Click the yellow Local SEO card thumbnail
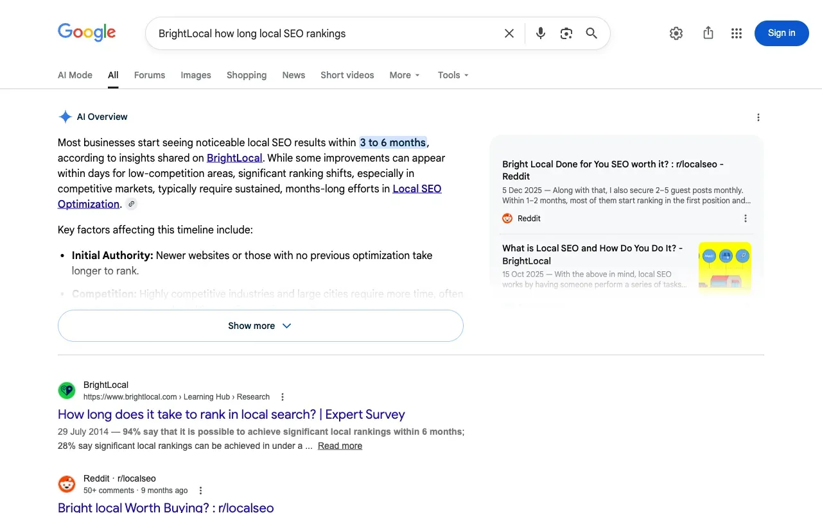Viewport: 822px width, 513px height. coord(725,268)
